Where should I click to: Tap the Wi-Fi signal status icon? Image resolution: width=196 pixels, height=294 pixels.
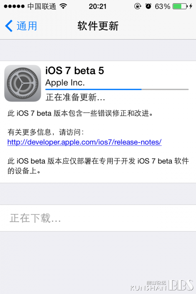coord(63,7)
